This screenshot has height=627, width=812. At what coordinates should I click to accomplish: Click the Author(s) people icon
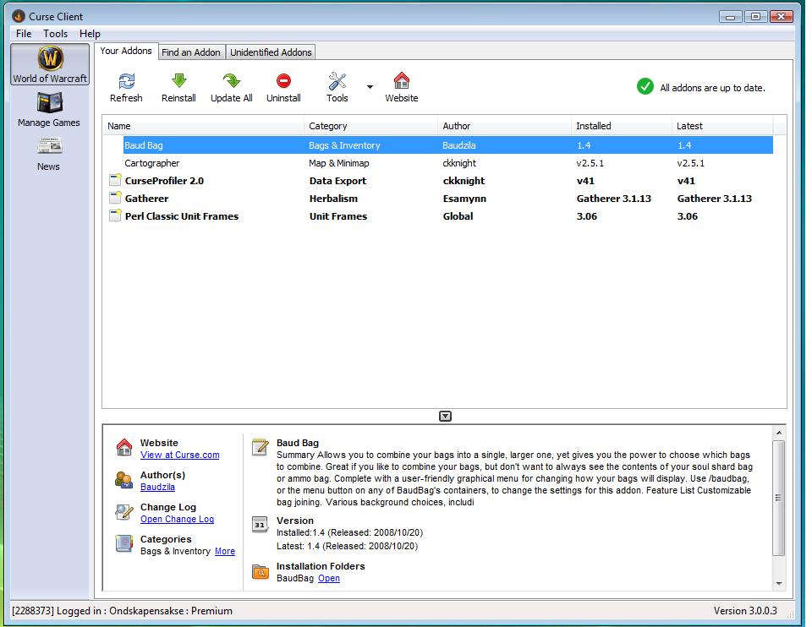tap(124, 480)
